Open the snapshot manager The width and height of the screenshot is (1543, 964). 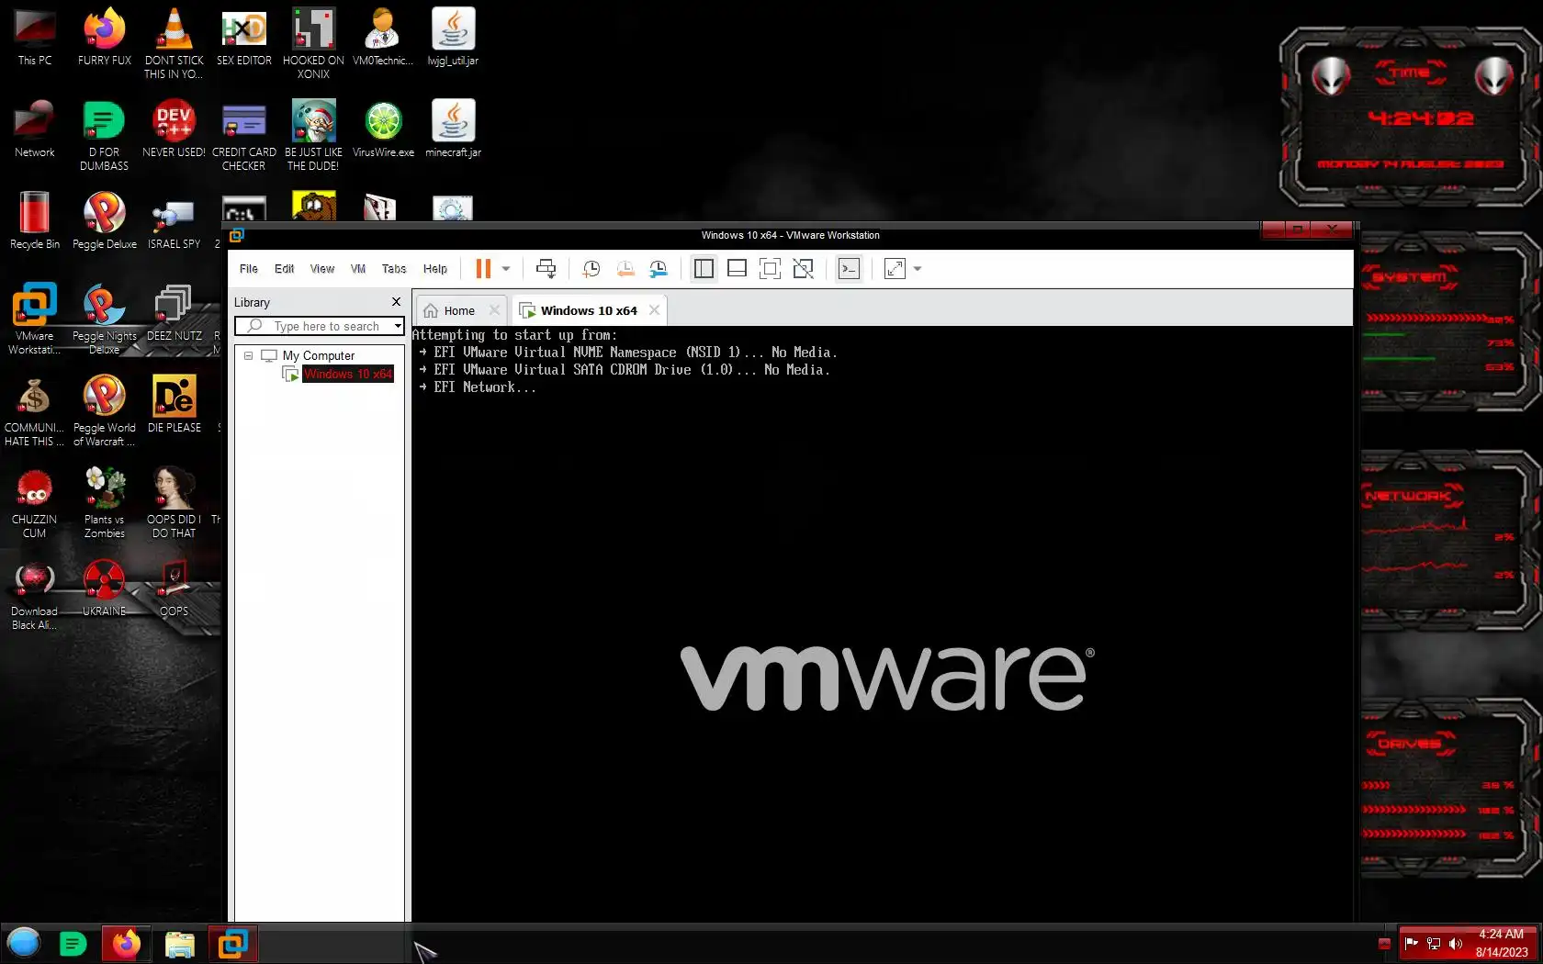[x=659, y=268]
